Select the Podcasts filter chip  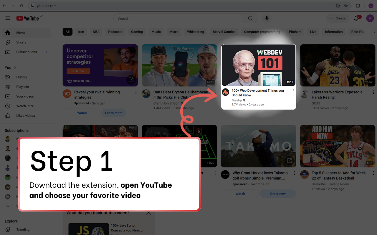click(115, 32)
